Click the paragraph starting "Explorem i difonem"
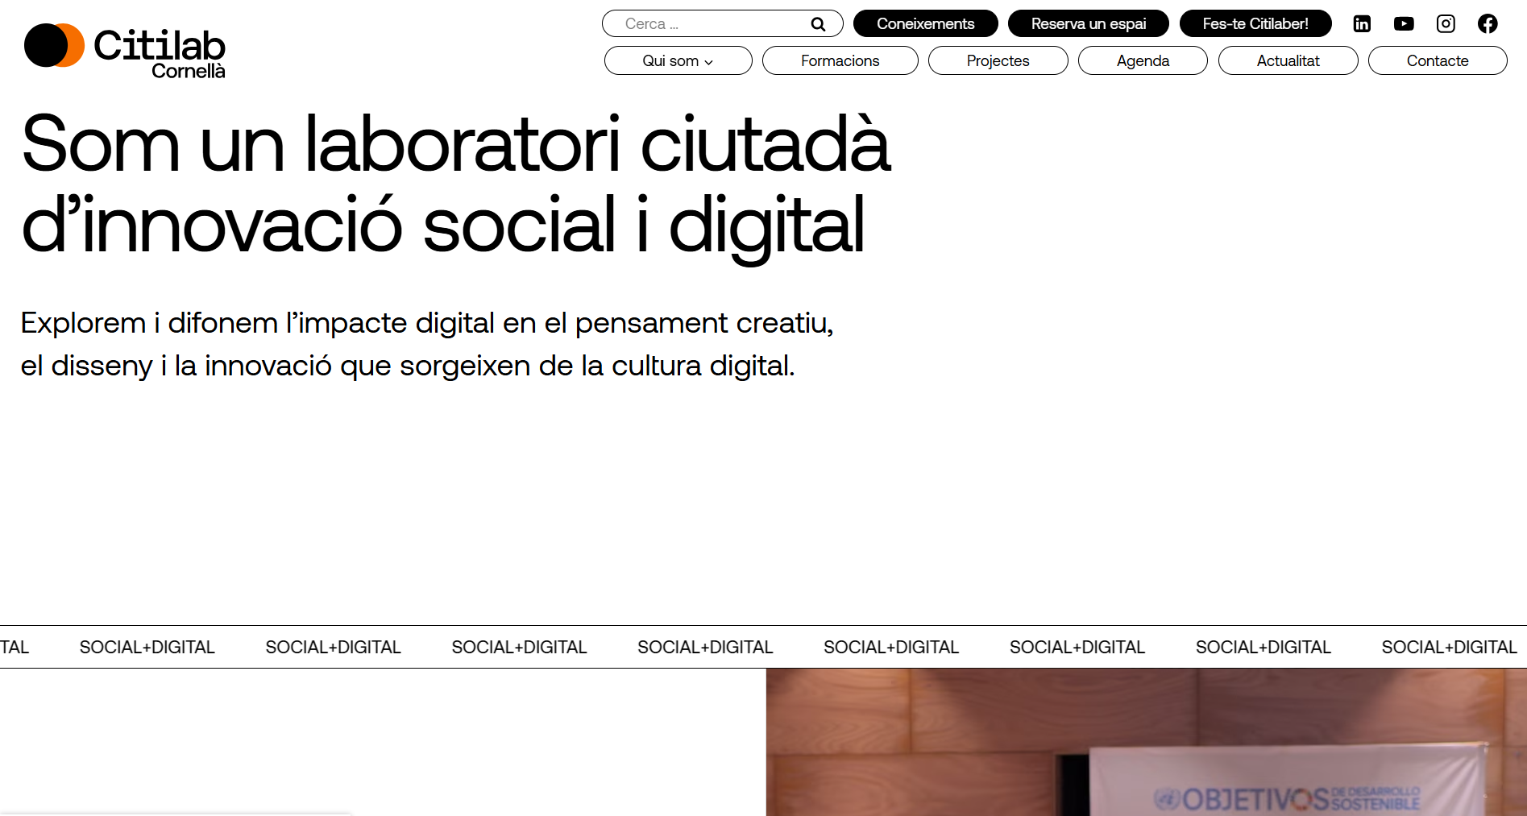The width and height of the screenshot is (1527, 816). (x=427, y=344)
